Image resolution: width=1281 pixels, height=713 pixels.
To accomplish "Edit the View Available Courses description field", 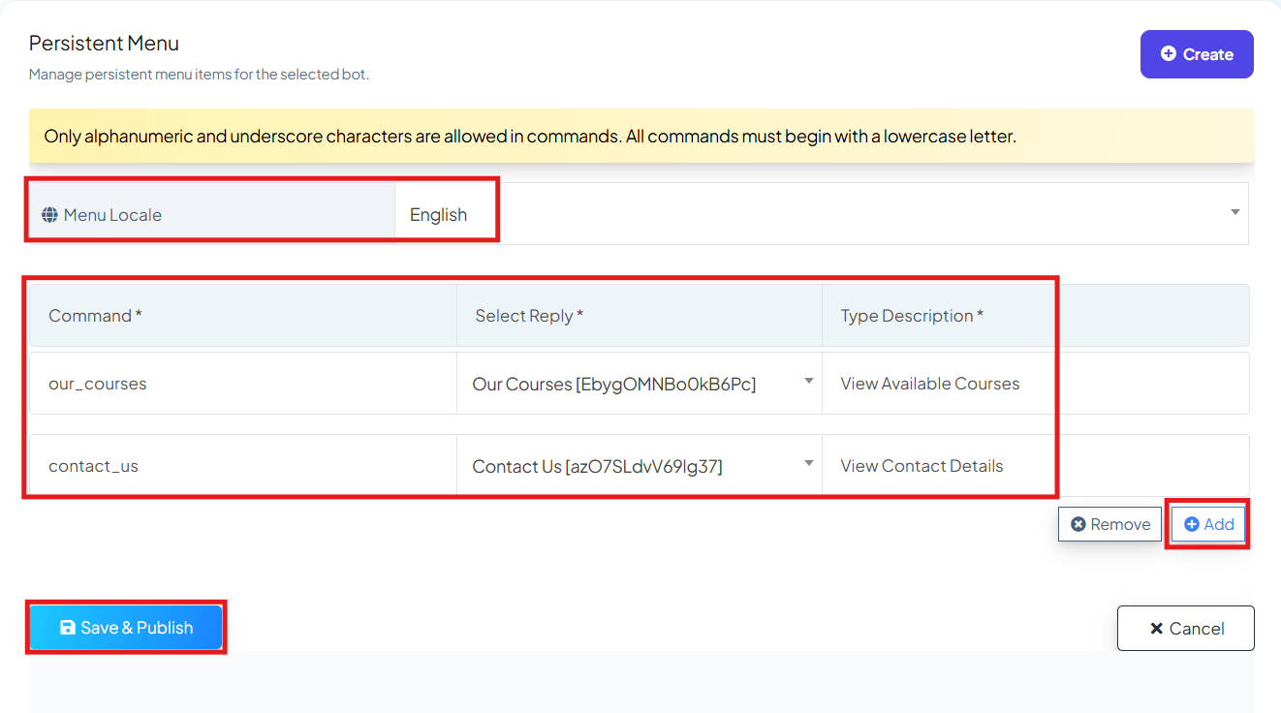I will [1036, 384].
